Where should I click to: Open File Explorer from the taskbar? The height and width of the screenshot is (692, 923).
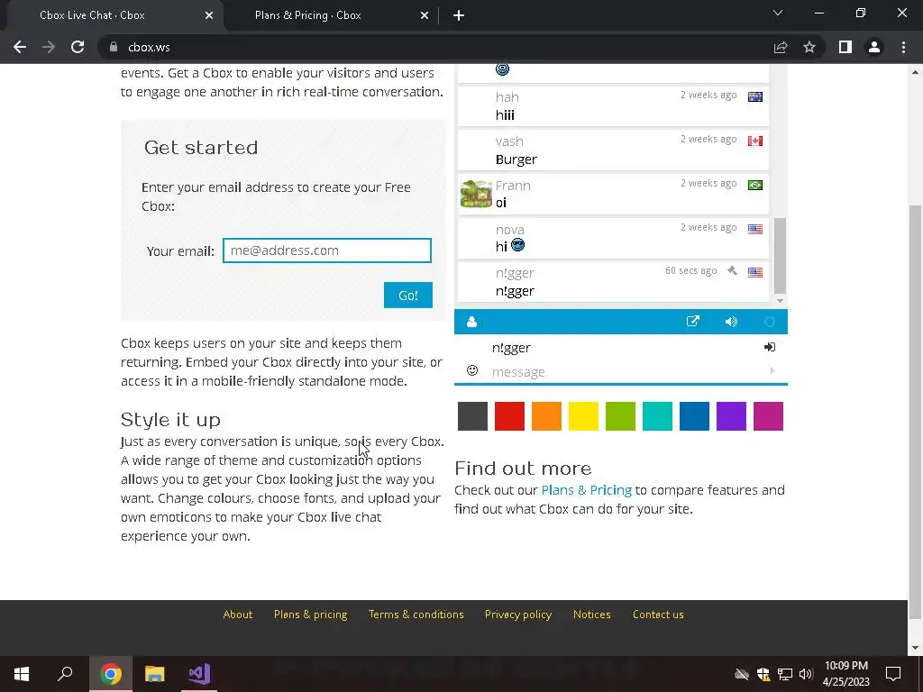155,674
